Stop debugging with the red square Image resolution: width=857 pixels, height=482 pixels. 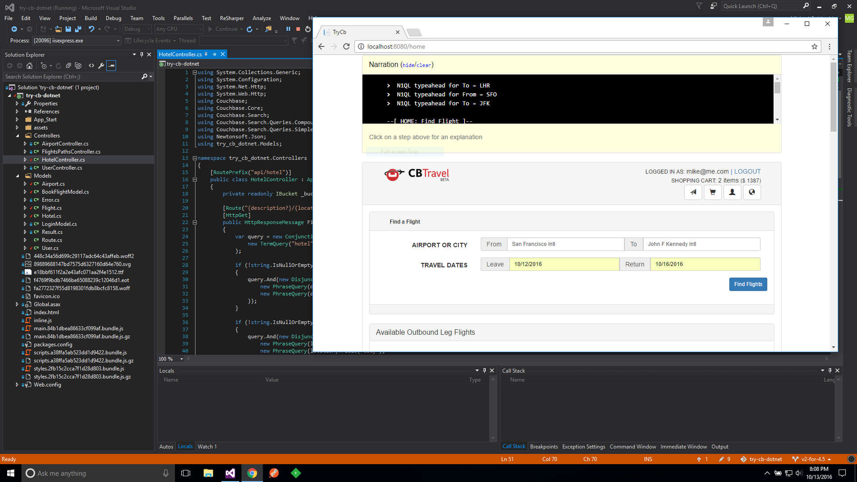pyautogui.click(x=298, y=29)
